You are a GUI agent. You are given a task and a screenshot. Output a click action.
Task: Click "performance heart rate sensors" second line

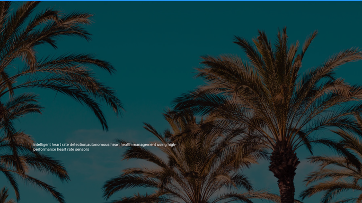61,150
